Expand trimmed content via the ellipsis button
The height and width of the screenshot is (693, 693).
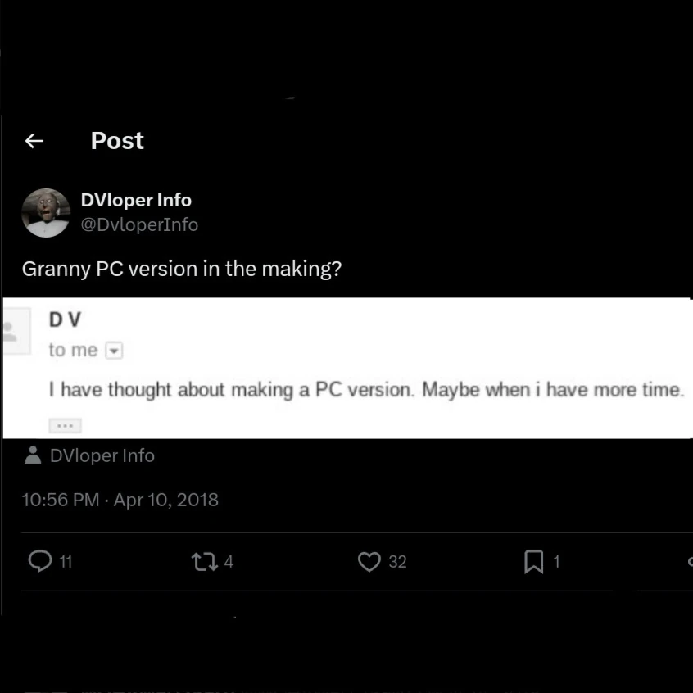tap(65, 425)
